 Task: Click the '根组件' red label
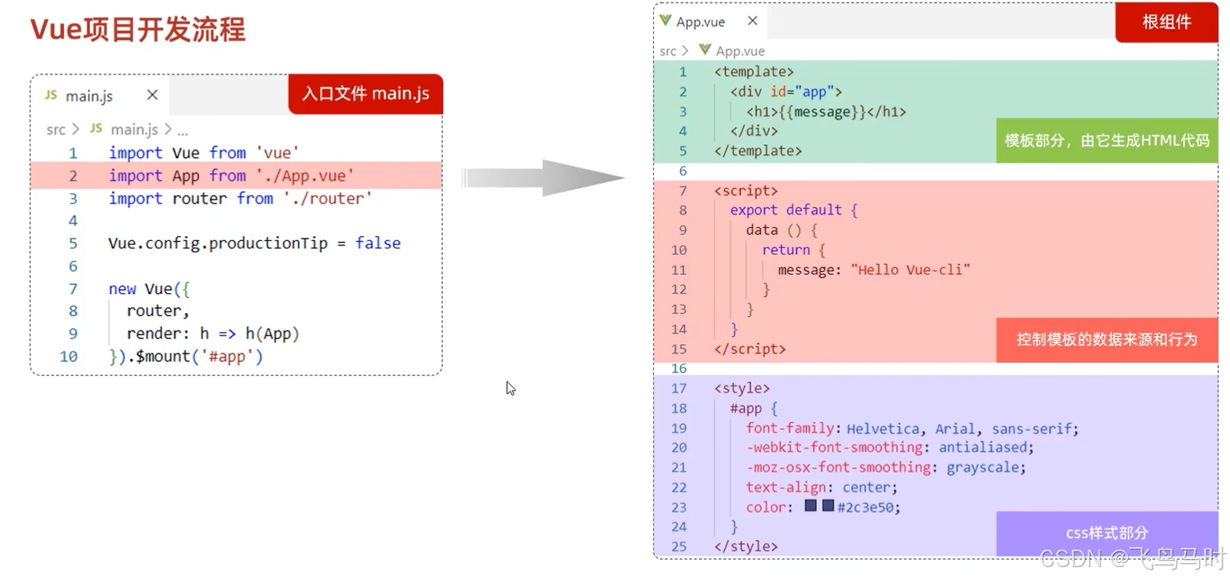(x=1167, y=22)
